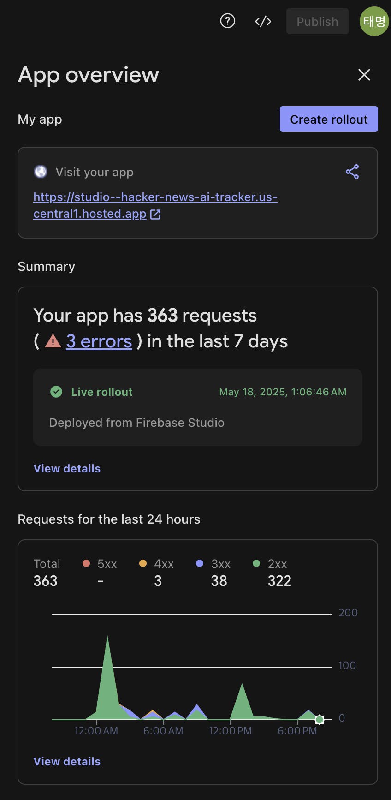Viewport: 391px width, 800px height.
Task: Open the hosted app URL link
Action: click(x=155, y=197)
